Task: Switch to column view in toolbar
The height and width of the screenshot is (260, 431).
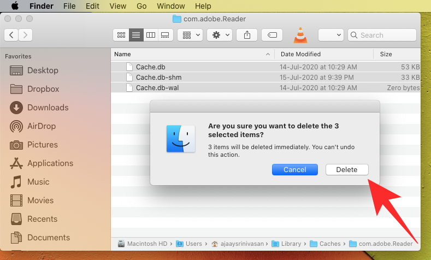Action: 150,35
